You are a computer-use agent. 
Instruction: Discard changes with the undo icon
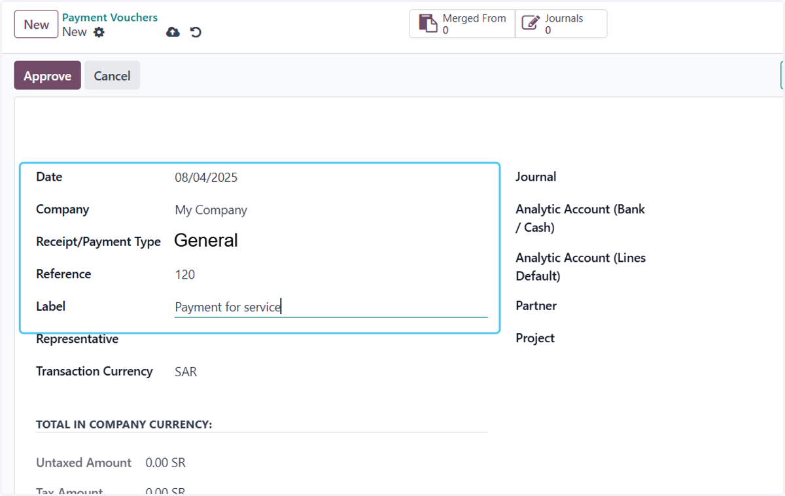click(x=196, y=32)
